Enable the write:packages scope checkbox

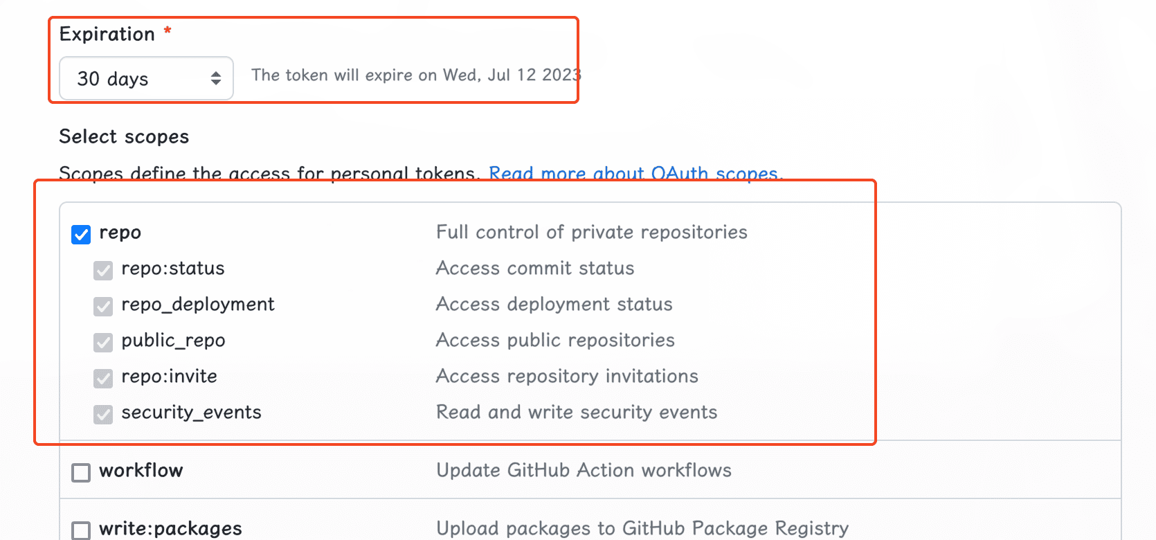click(x=81, y=530)
